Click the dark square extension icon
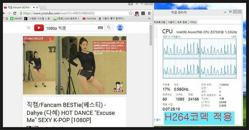Image resolution: width=249 pixels, height=130 pixels. click(x=143, y=14)
